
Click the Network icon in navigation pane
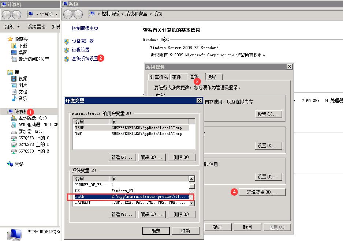(10, 164)
